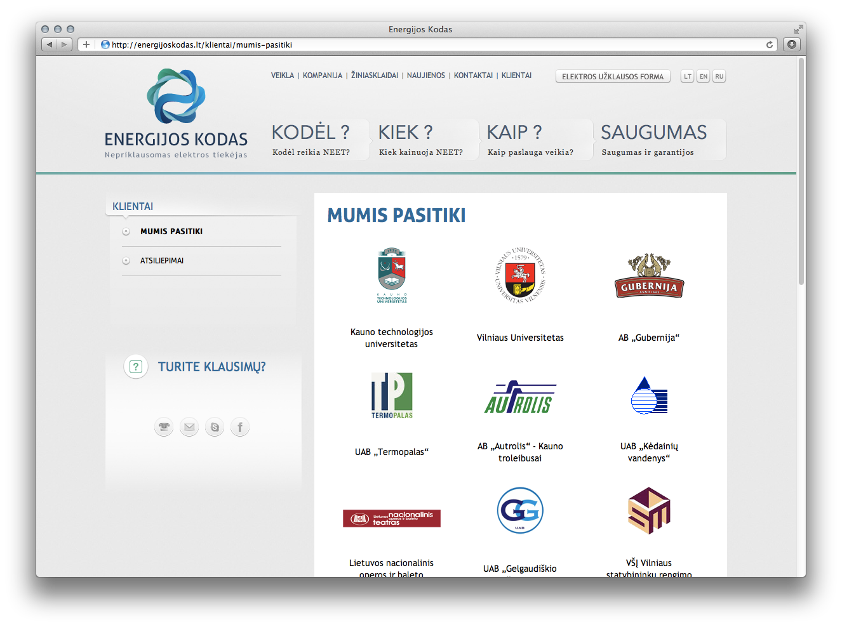Switch language to RU
Viewport: 842px width, 627px height.
[719, 76]
